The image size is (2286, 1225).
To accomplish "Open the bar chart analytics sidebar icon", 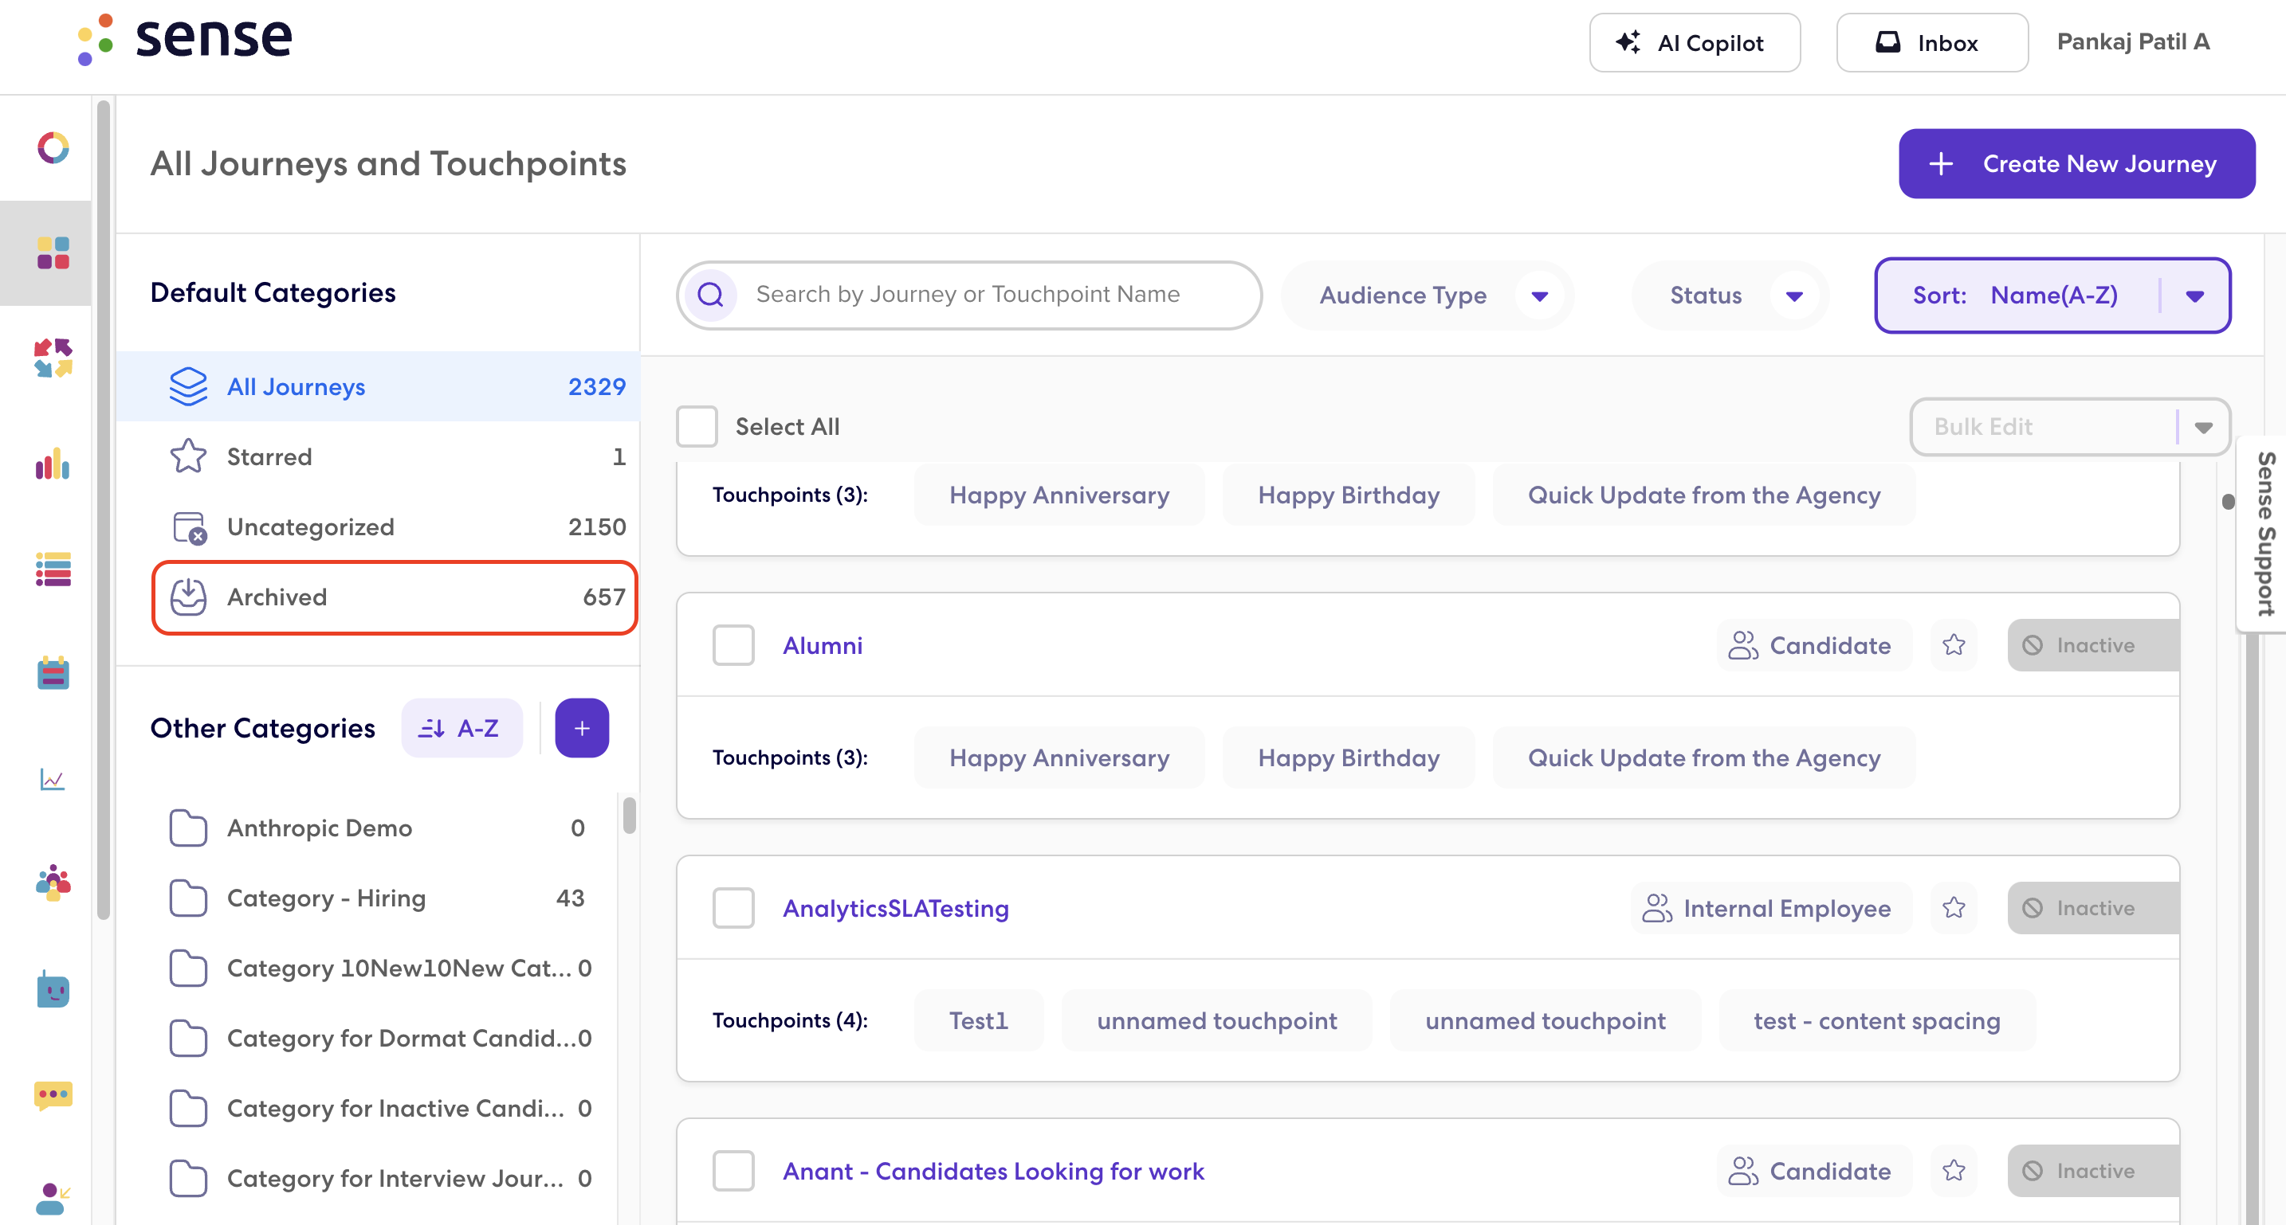I will [53, 463].
